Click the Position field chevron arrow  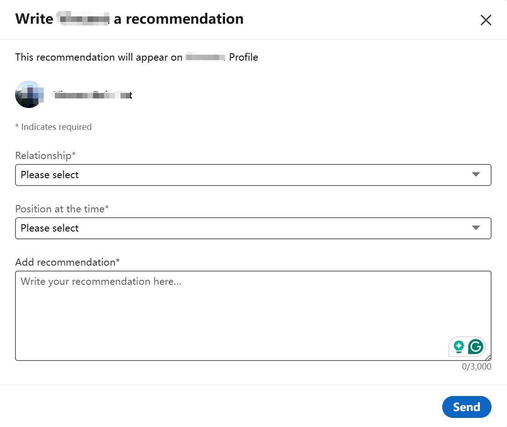[476, 228]
